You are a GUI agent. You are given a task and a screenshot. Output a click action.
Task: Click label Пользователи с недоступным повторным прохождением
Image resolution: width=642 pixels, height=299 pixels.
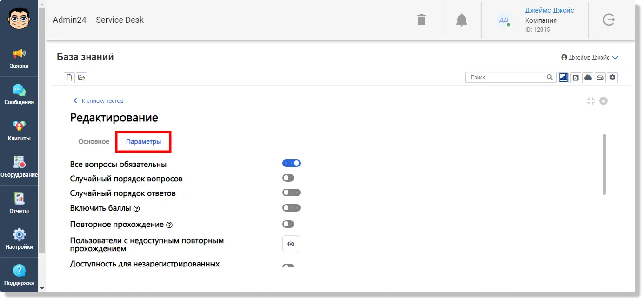coord(147,245)
